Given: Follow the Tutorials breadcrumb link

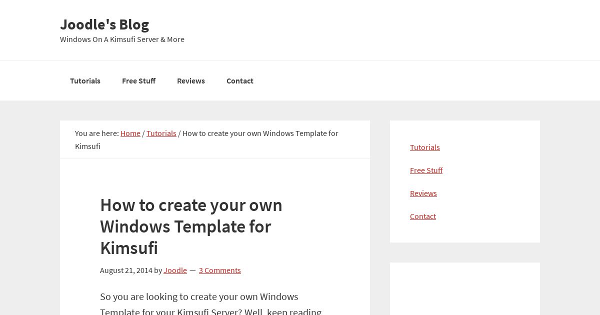Looking at the screenshot, I should 161,133.
